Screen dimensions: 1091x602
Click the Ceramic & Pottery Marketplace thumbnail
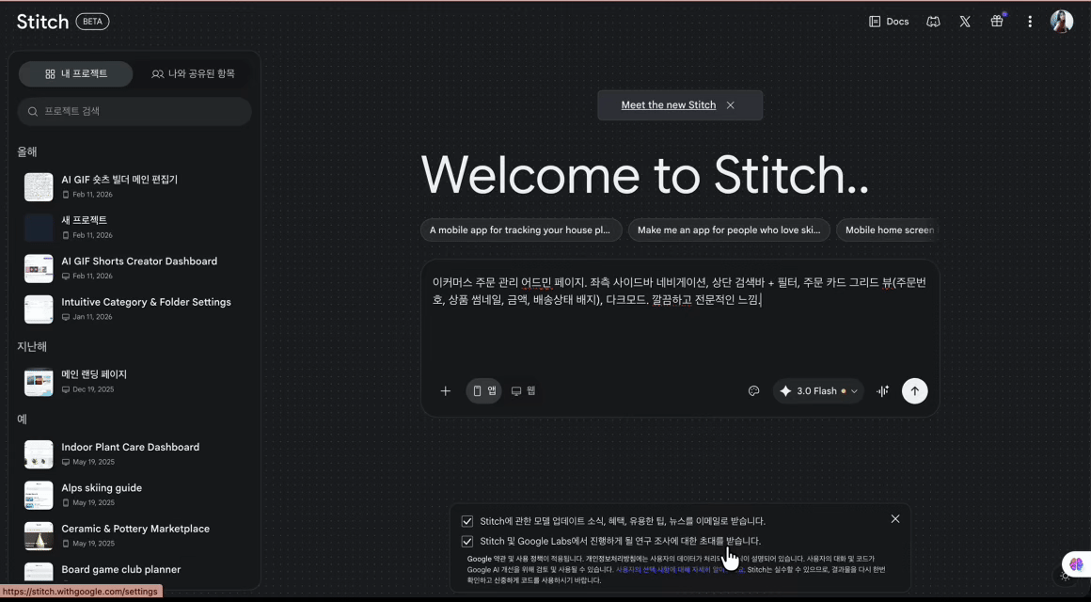tap(39, 536)
